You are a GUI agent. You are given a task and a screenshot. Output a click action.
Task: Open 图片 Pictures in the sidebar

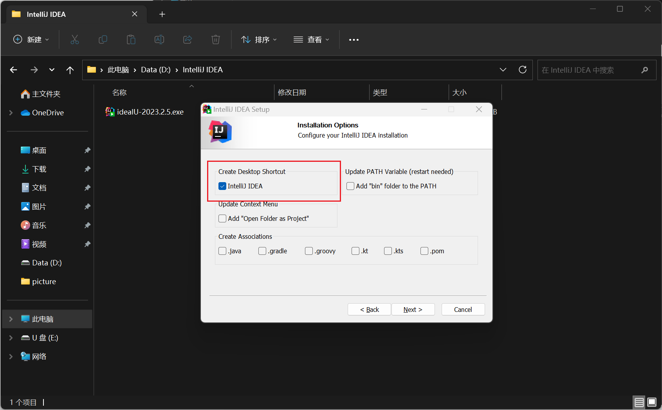click(x=34, y=206)
